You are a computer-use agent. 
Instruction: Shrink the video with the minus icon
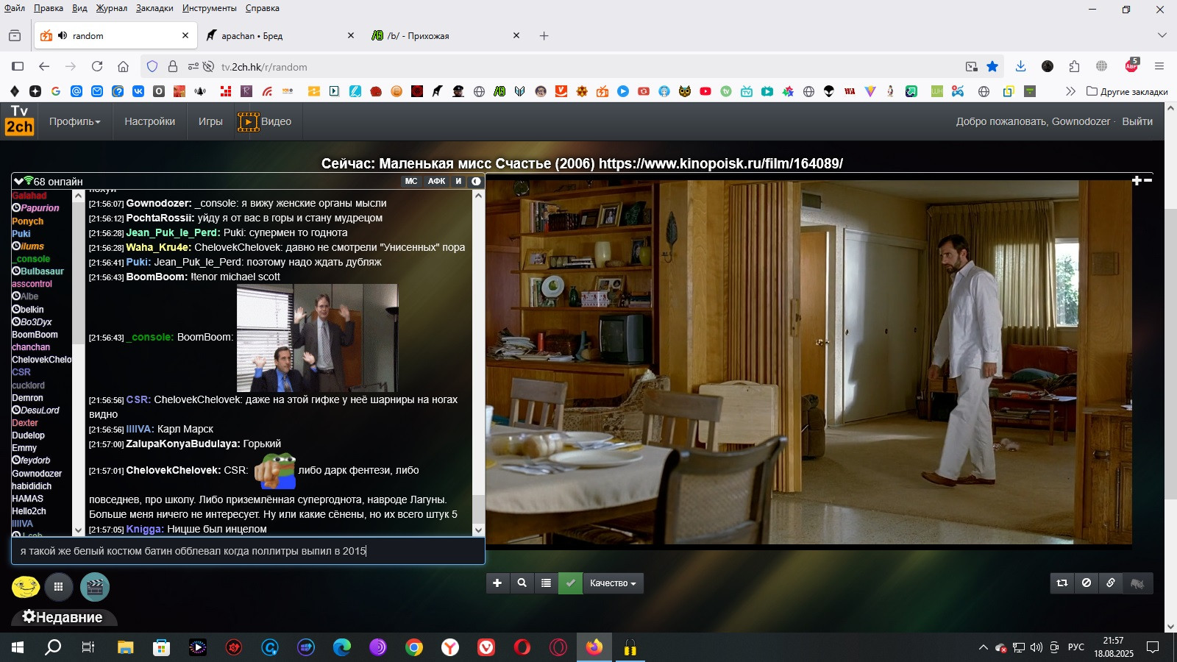point(1148,180)
